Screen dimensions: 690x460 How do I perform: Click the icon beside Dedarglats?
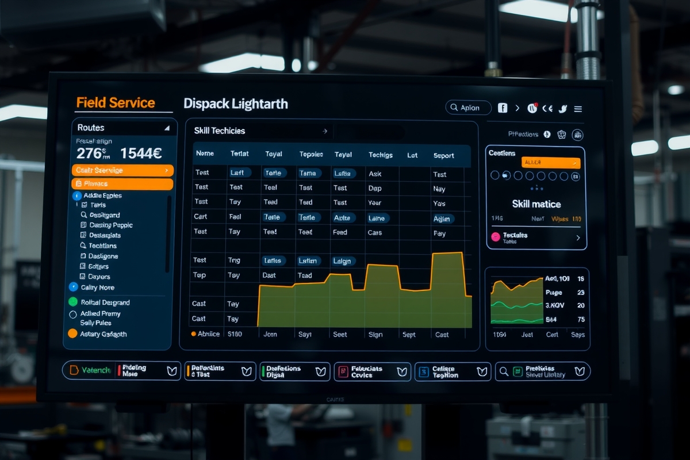84,235
